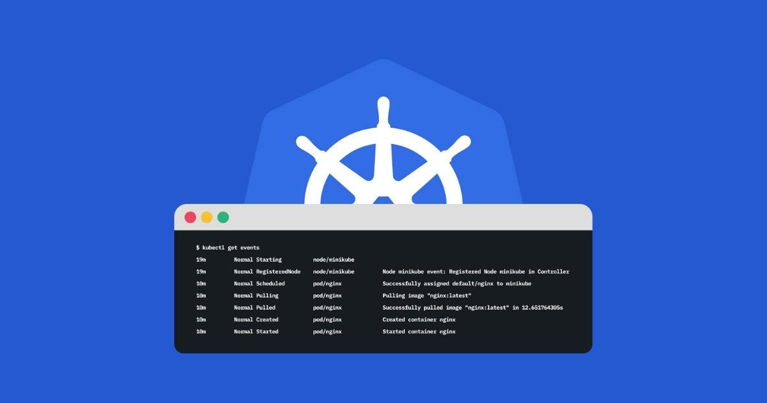Click the terminal prompt dollar sign
The image size is (767, 403).
196,247
